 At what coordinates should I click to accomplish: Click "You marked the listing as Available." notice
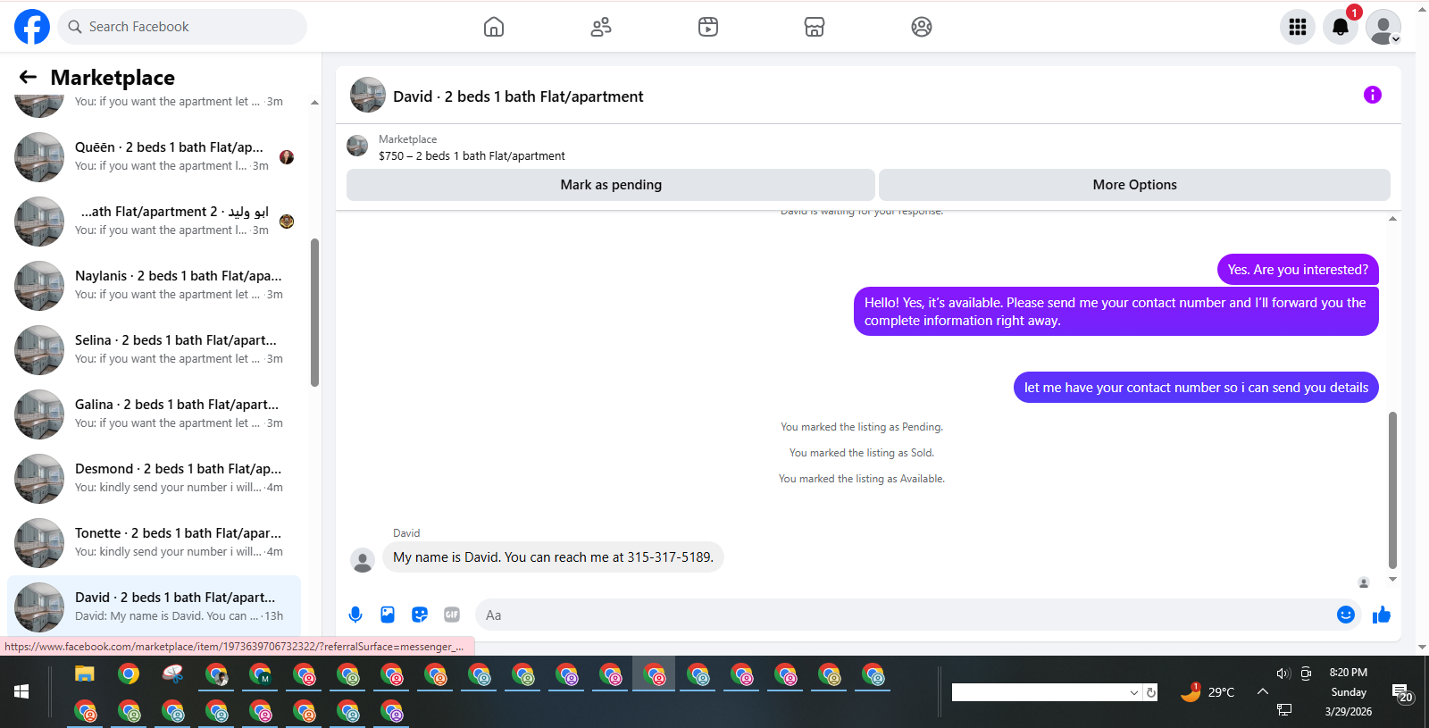pyautogui.click(x=862, y=479)
